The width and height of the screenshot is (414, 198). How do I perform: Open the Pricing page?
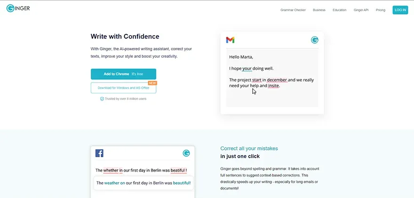[381, 10]
